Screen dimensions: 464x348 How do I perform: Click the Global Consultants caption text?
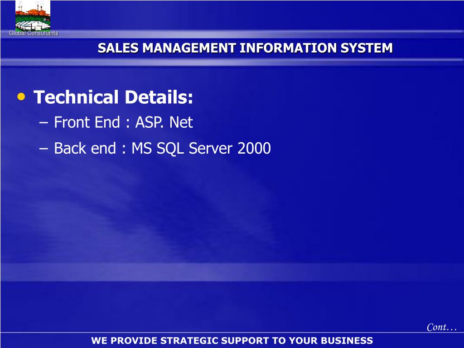[x=34, y=33]
